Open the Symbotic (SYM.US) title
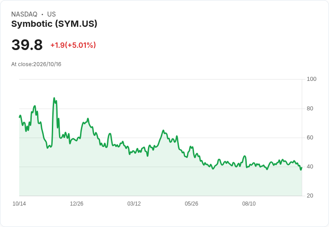329x227 pixels. (54, 24)
